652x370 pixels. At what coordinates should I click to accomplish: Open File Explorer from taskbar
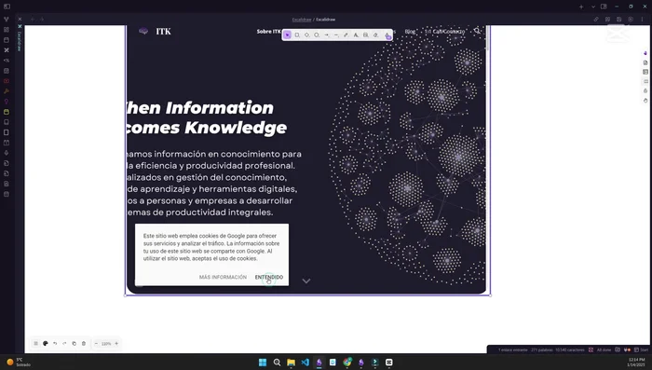pos(291,363)
